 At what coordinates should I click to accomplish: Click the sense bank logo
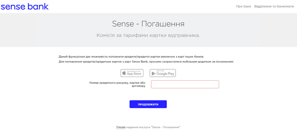[x=25, y=7]
